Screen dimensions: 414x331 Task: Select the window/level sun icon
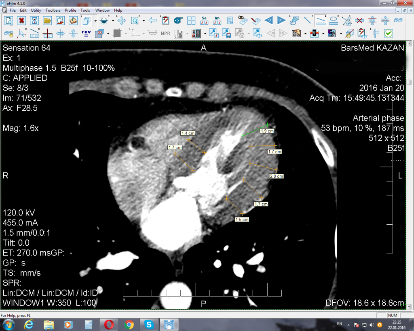(104, 21)
